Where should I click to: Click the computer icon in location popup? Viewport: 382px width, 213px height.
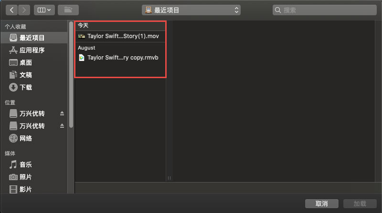coord(148,10)
